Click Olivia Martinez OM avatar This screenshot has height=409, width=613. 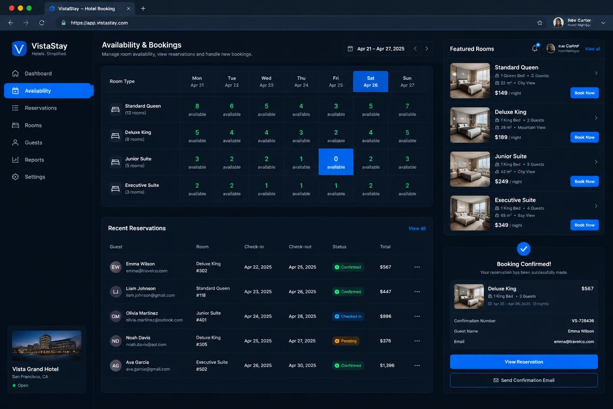click(116, 316)
